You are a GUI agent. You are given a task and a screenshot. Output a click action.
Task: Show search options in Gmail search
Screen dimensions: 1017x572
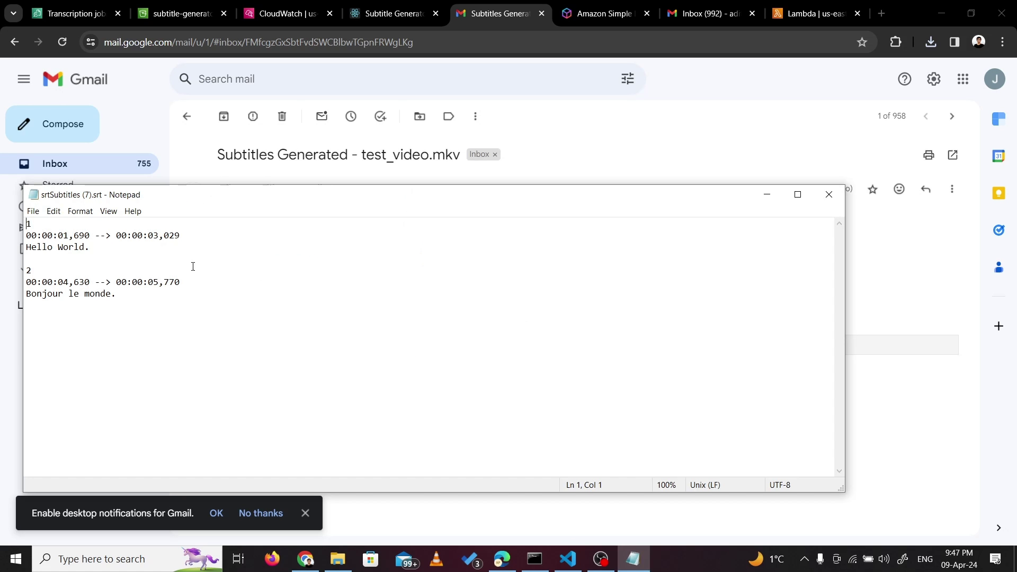click(627, 79)
